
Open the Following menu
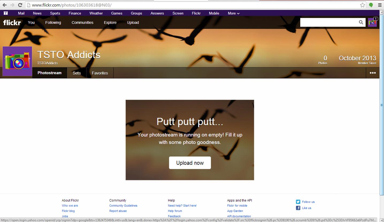pyautogui.click(x=53, y=23)
